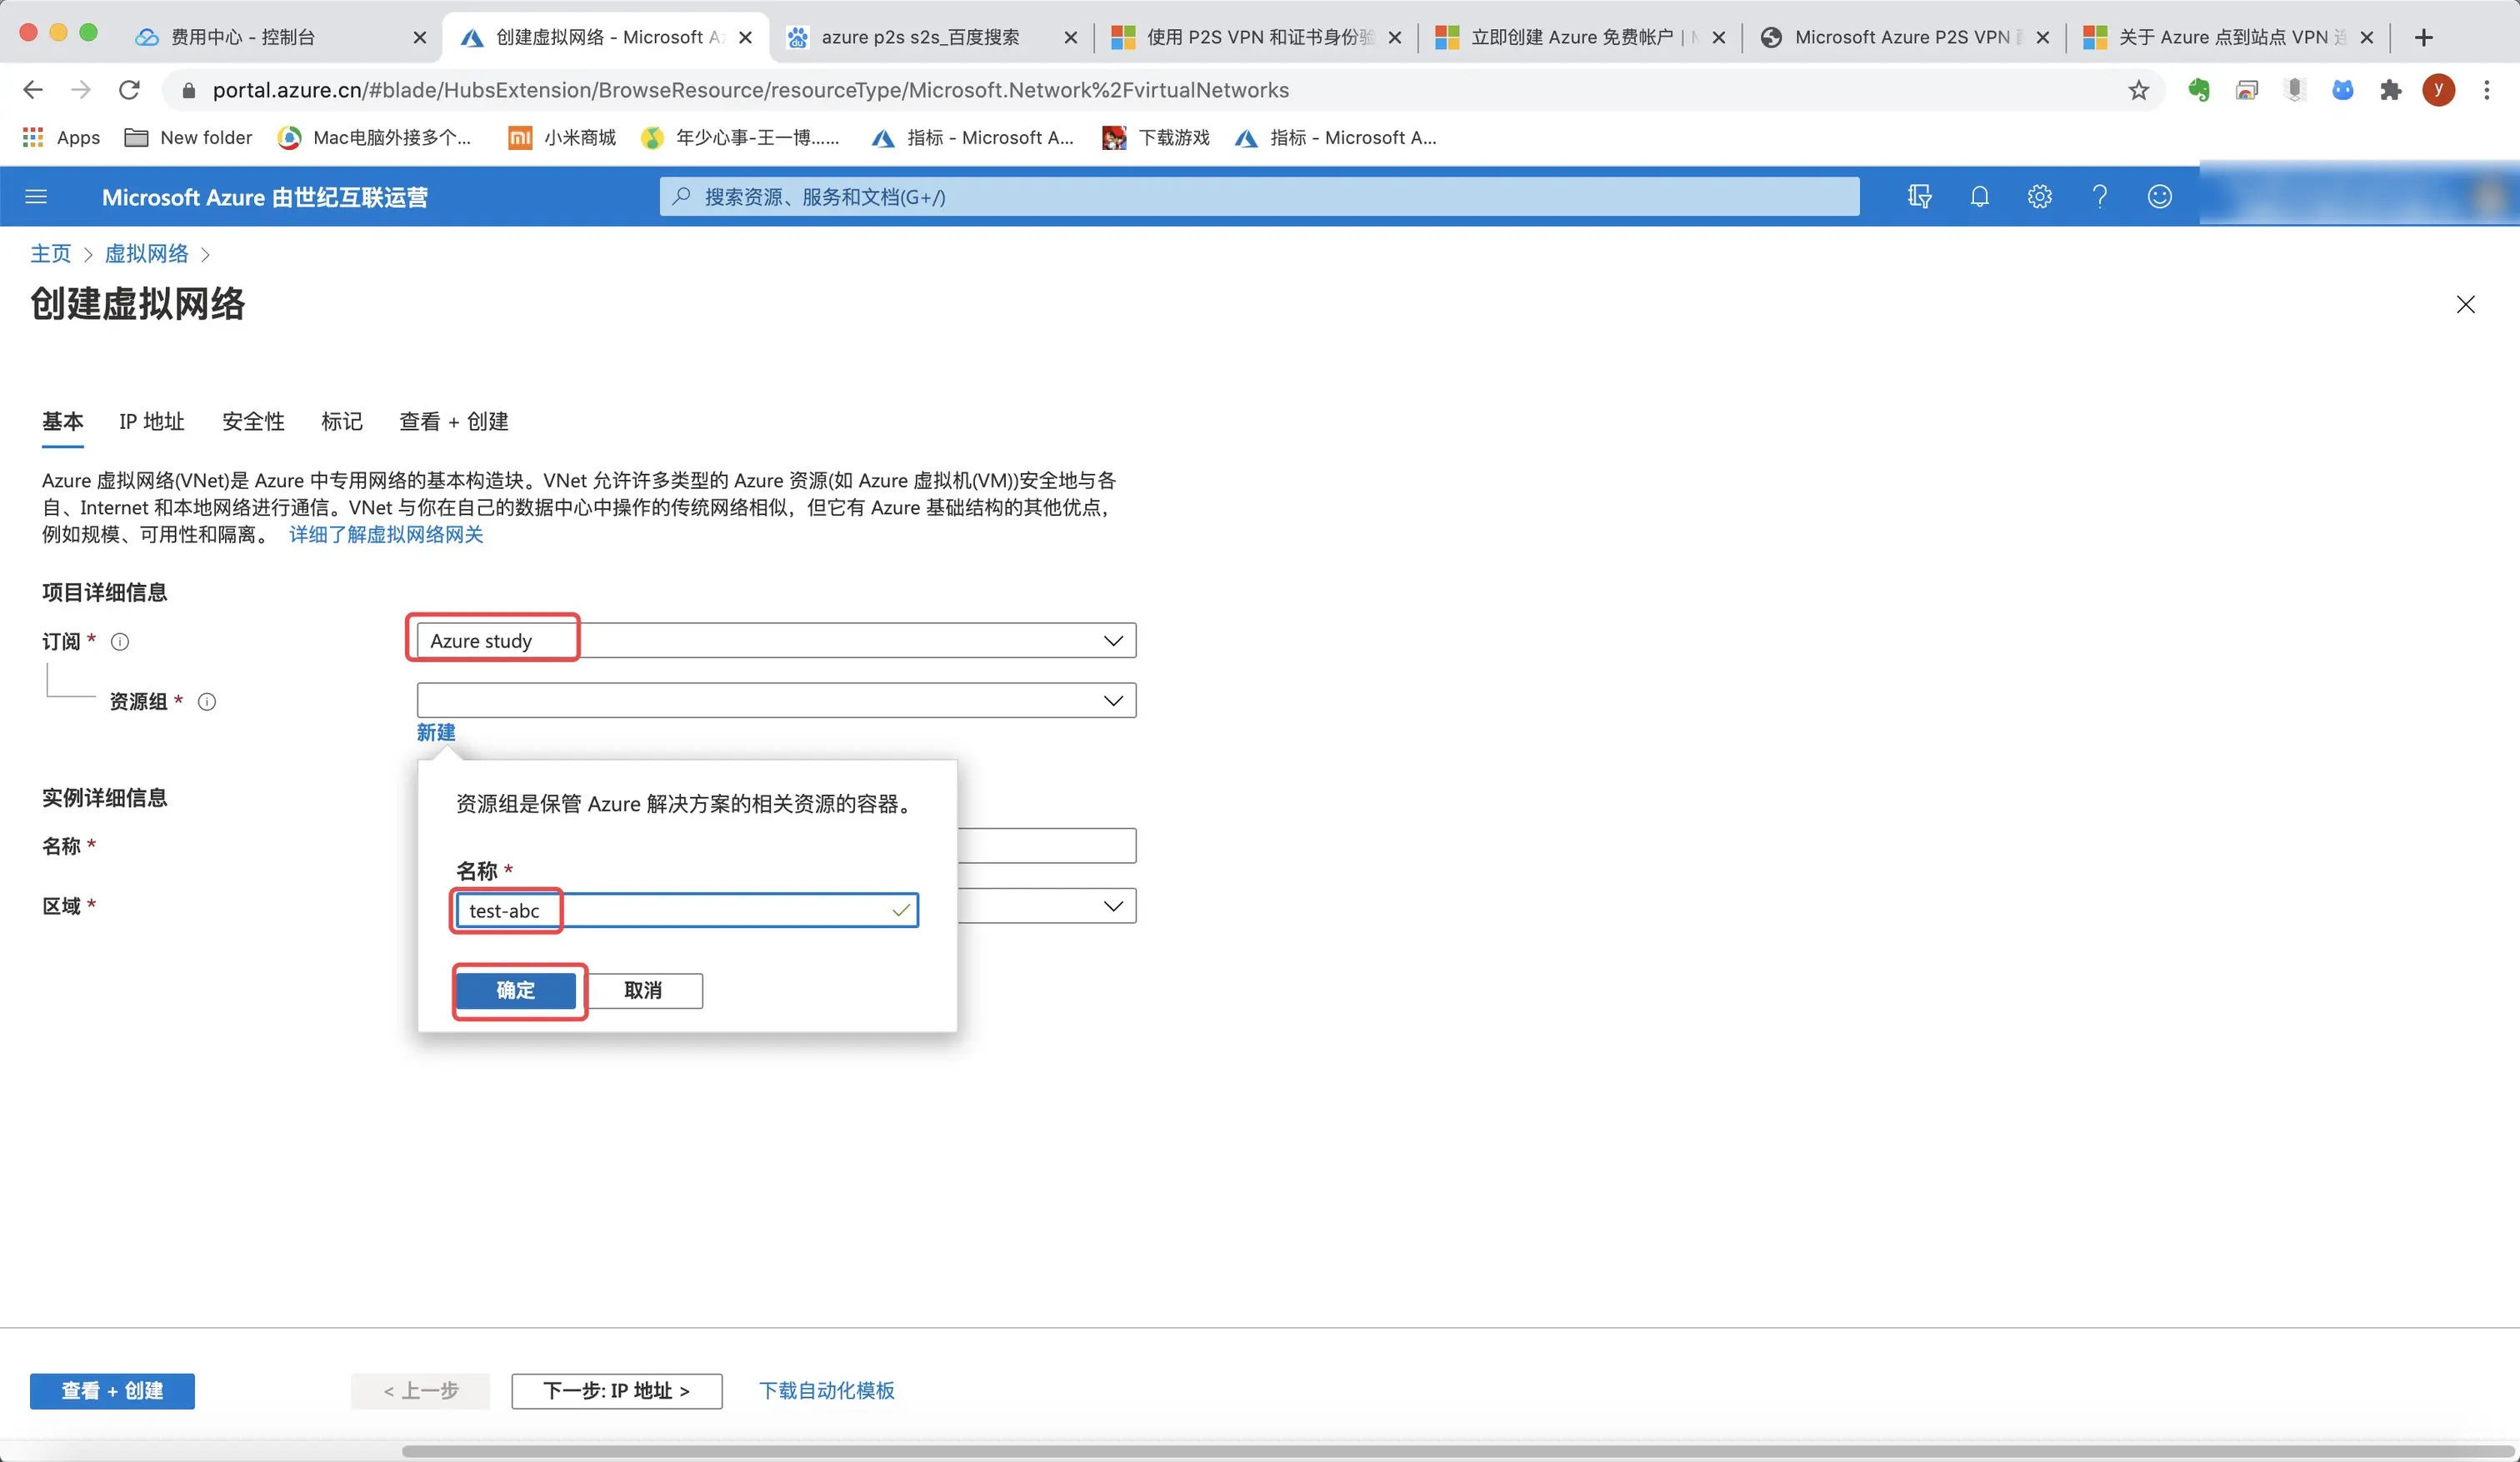Click the info icon next to 资源组
The image size is (2520, 1462).
tap(207, 702)
